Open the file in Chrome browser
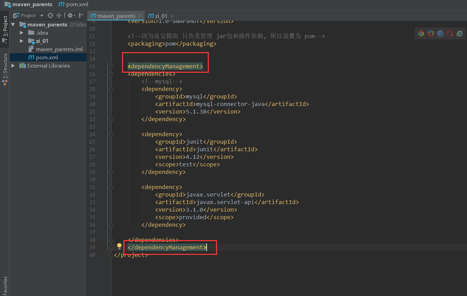Viewport: 467px width, 296px height. 421,33
